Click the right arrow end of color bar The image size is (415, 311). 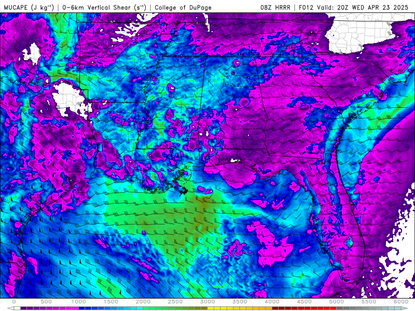405,308
